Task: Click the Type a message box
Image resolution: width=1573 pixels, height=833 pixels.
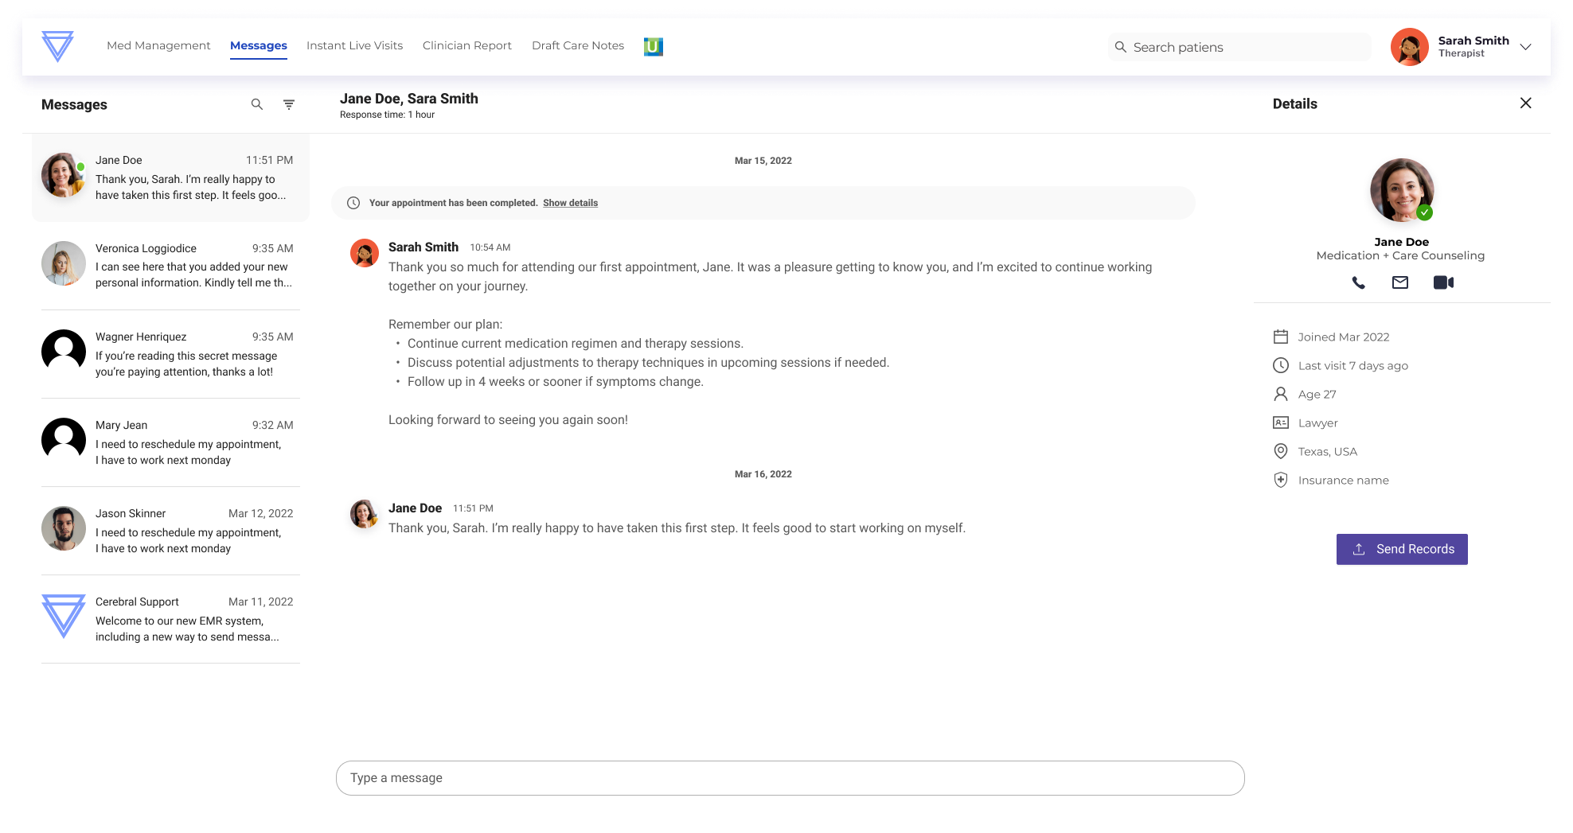Action: click(790, 778)
